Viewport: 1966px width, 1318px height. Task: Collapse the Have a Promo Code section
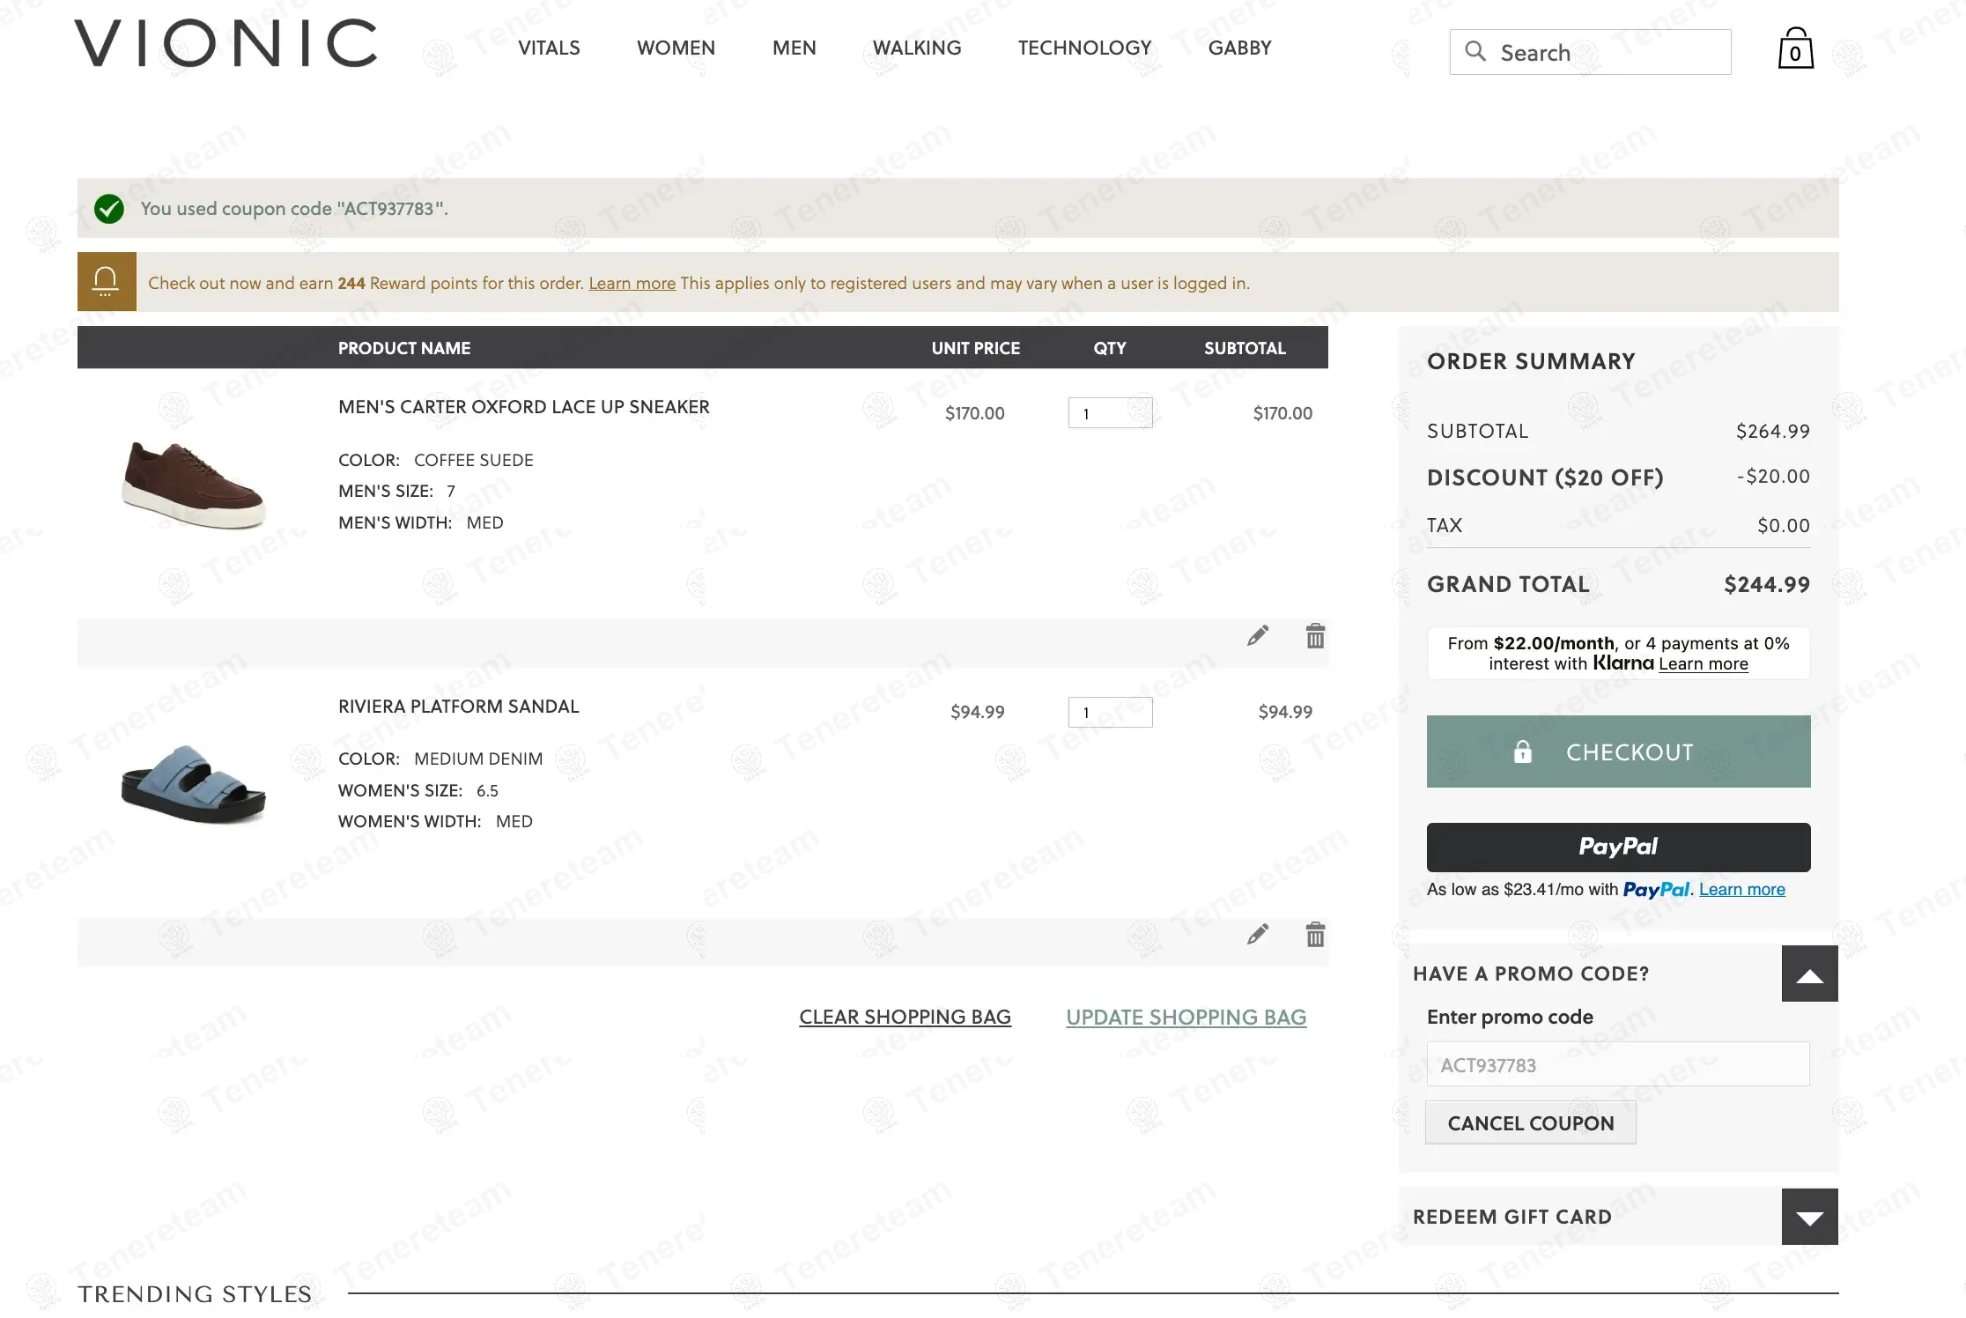1809,974
